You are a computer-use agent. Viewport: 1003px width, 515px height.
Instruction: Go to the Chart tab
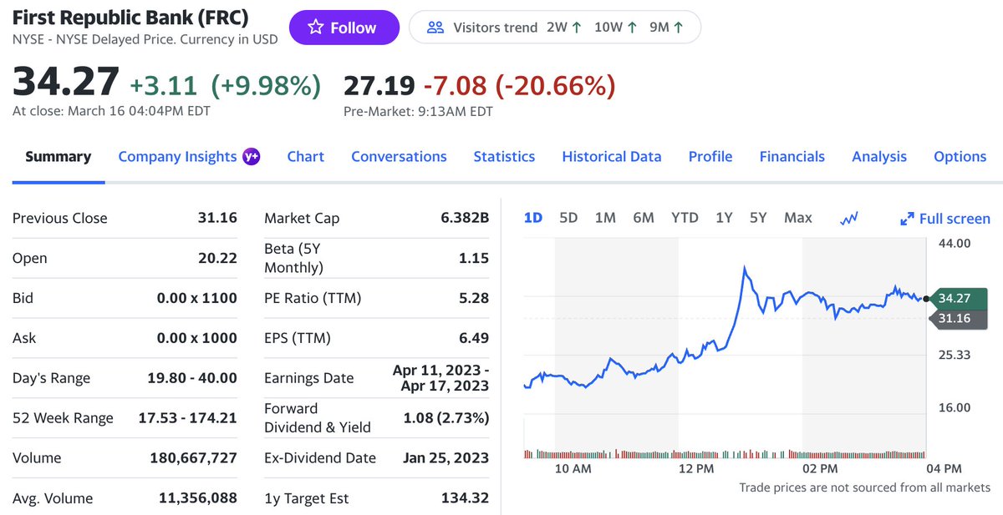click(x=305, y=157)
